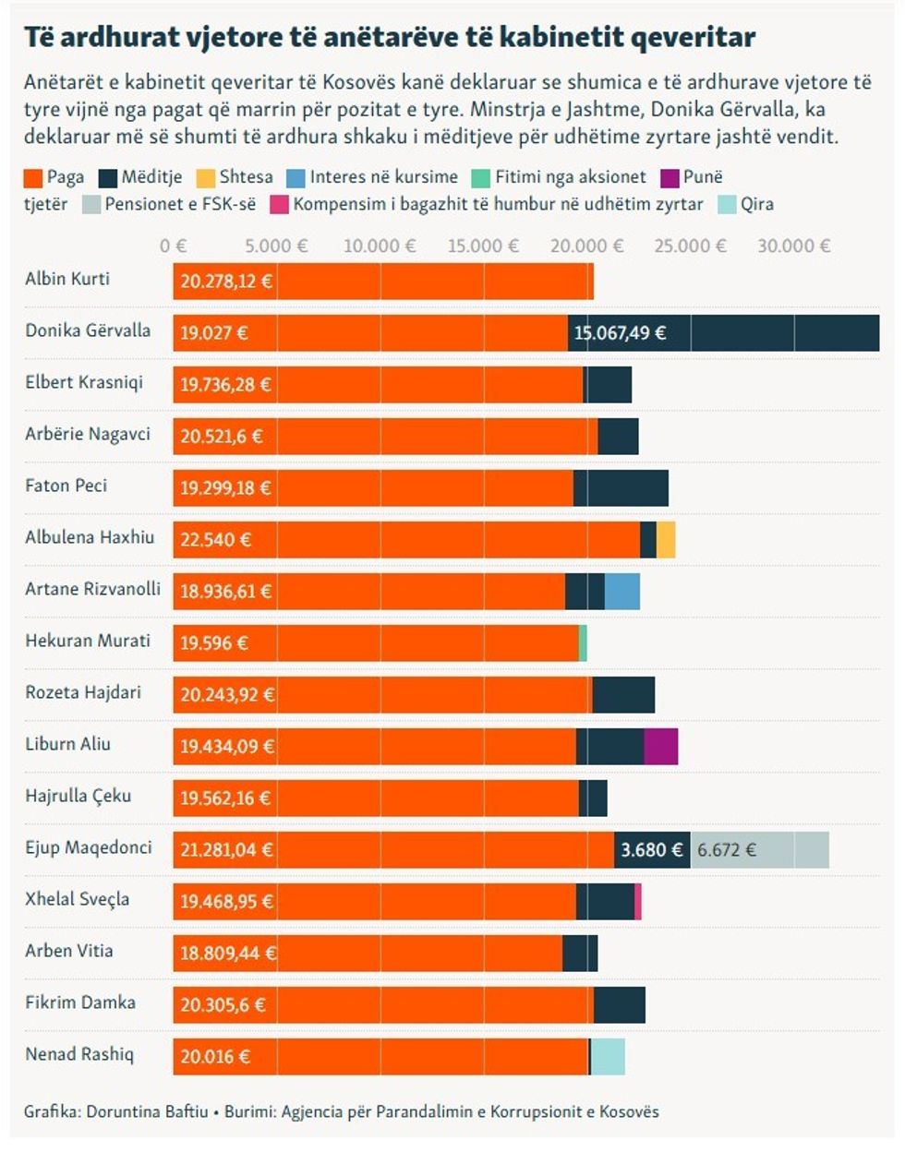
Task: Click the dark navy Mëditje legend swatch
Action: pyautogui.click(x=108, y=177)
